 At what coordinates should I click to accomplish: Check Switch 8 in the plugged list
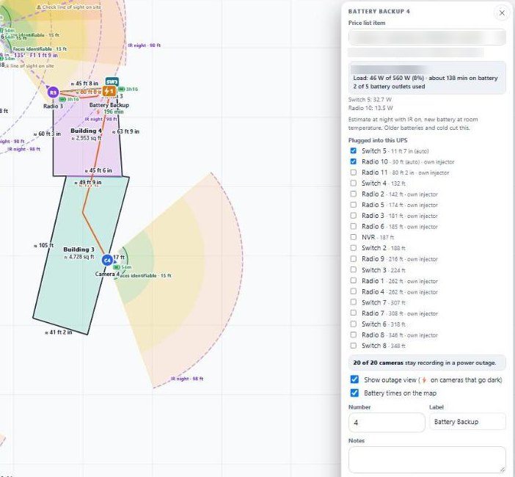pos(353,346)
